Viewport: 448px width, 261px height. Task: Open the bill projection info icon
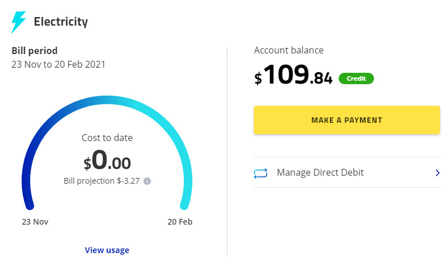tap(147, 181)
